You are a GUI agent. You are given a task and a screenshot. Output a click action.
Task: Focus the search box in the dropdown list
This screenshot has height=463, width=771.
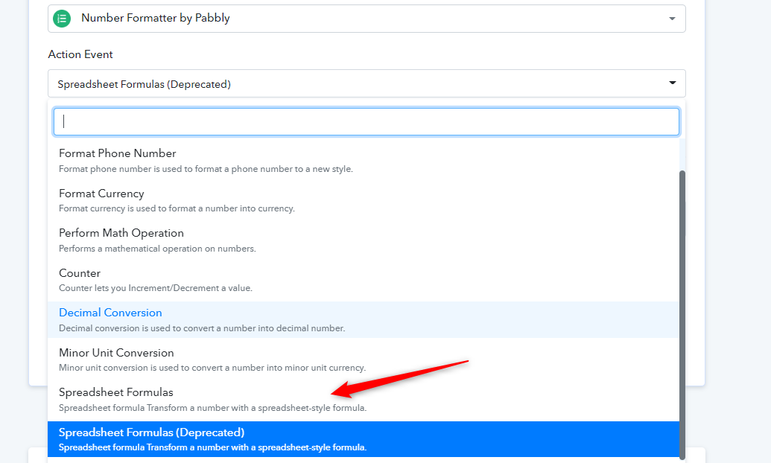(366, 121)
